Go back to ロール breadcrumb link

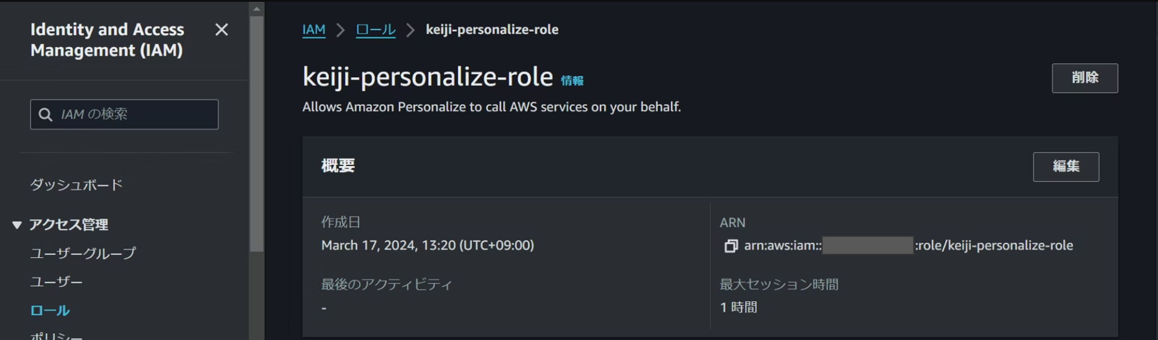(375, 30)
